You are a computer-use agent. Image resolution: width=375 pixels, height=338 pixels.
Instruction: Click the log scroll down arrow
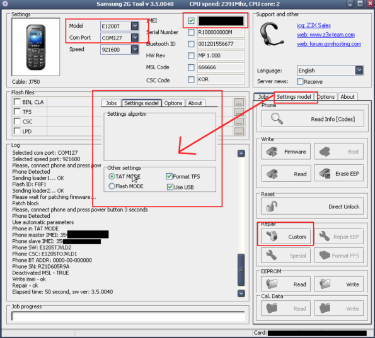[241, 293]
